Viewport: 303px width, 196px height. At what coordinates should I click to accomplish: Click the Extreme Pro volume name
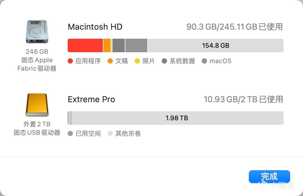(x=91, y=99)
